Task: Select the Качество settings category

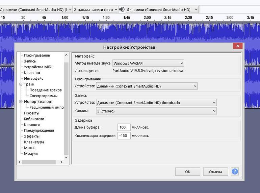Action: tap(32, 73)
